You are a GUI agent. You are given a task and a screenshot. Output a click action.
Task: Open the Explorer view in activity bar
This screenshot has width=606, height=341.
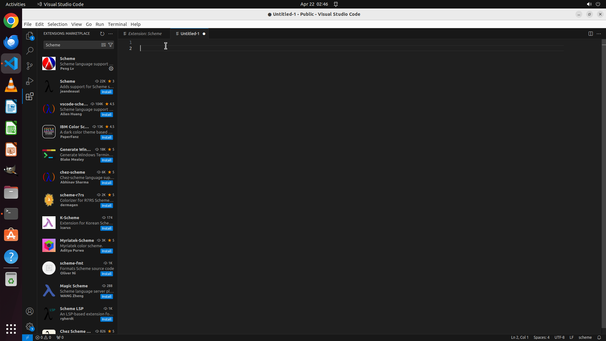(x=30, y=36)
